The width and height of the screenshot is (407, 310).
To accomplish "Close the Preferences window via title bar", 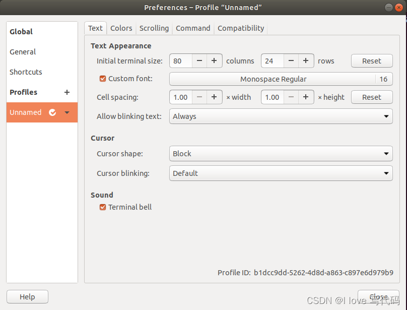I will pos(399,8).
